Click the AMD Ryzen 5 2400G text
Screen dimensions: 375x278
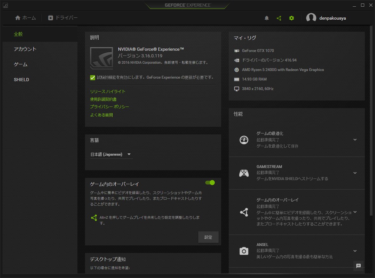click(283, 70)
